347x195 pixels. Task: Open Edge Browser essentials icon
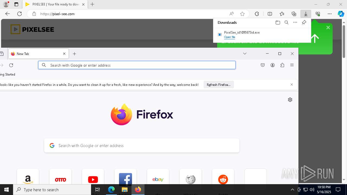318,14
